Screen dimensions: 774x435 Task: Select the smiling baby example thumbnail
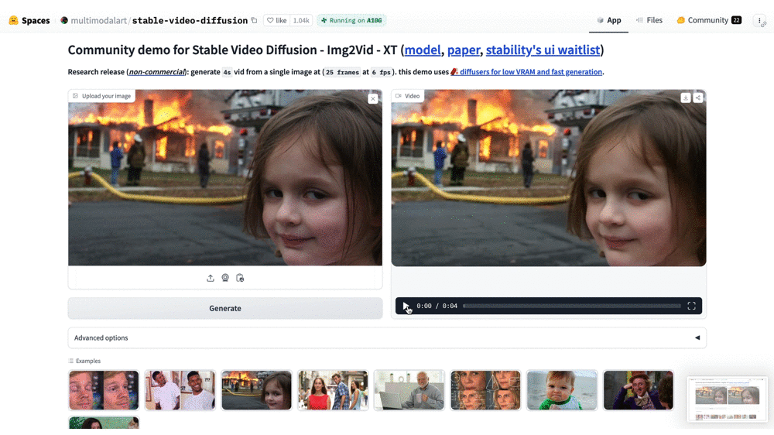point(562,390)
